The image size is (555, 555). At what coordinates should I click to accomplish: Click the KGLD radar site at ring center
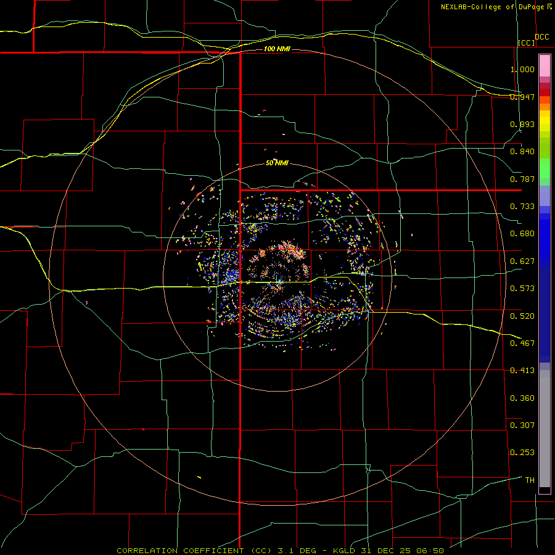pos(278,282)
